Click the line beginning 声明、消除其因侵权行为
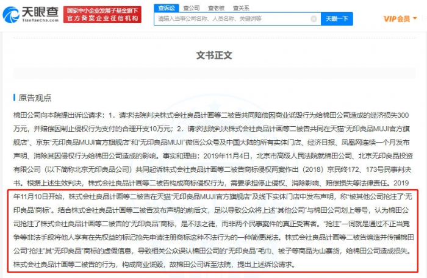 coord(213,156)
